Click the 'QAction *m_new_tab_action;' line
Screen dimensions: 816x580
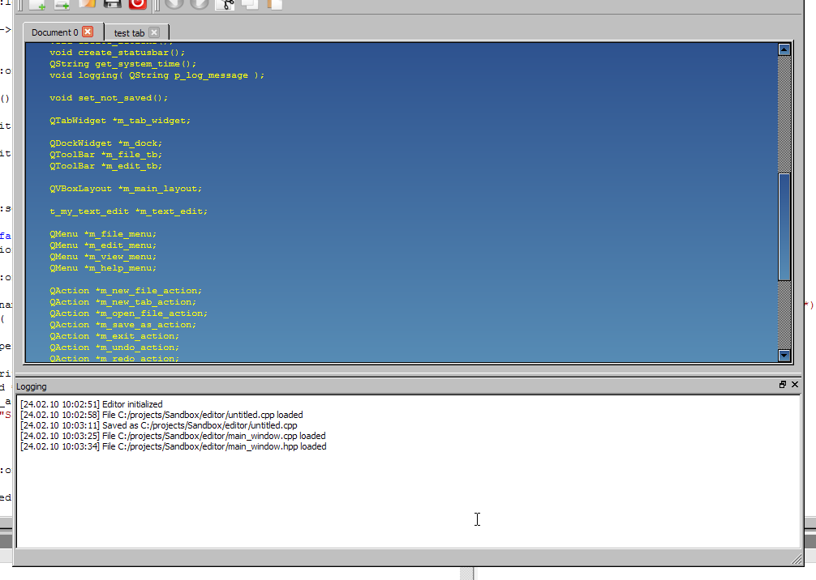coord(122,302)
